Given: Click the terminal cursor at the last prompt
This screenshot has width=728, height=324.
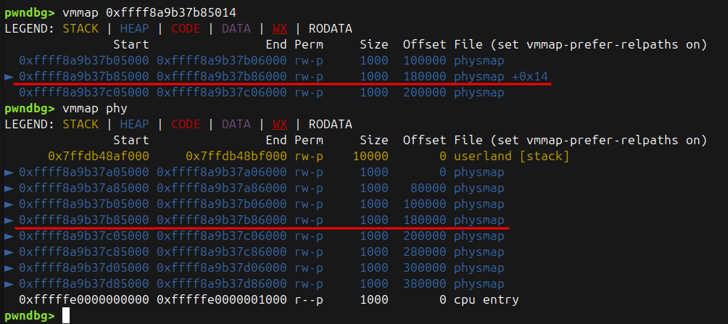Looking at the screenshot, I should [66, 316].
